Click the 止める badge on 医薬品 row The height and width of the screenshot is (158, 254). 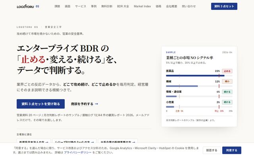227,71
